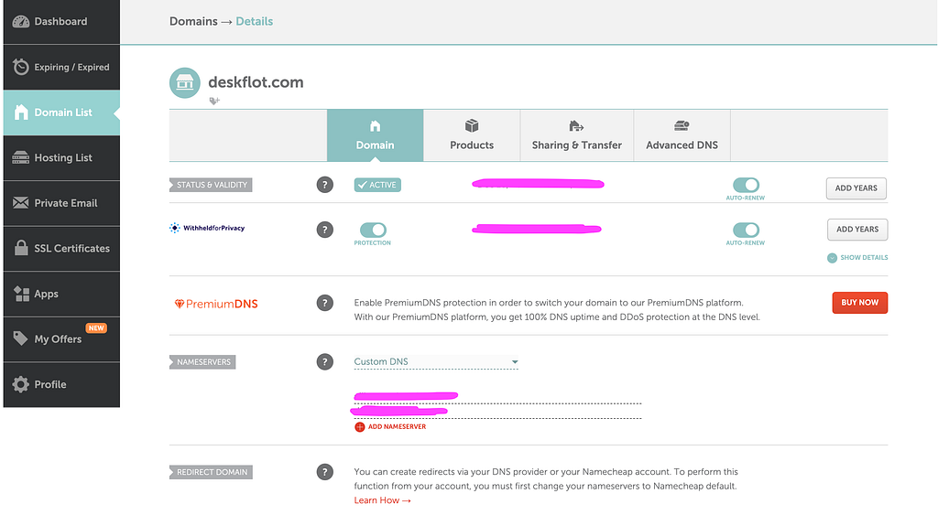Click Details in the breadcrumb

(255, 22)
